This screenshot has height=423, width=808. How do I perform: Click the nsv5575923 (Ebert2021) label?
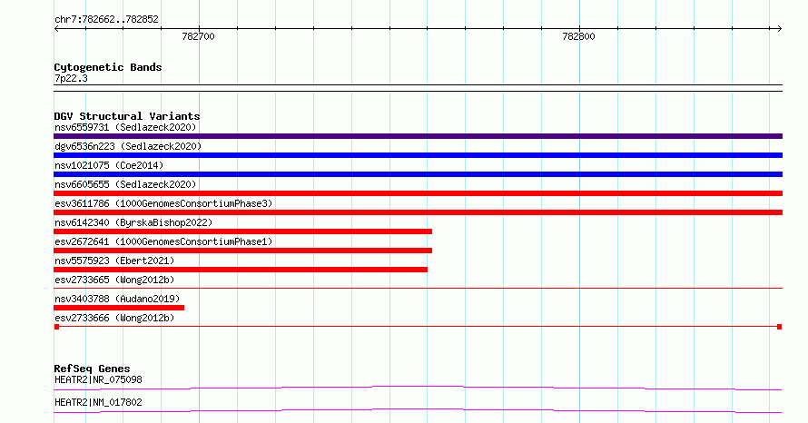click(x=114, y=261)
